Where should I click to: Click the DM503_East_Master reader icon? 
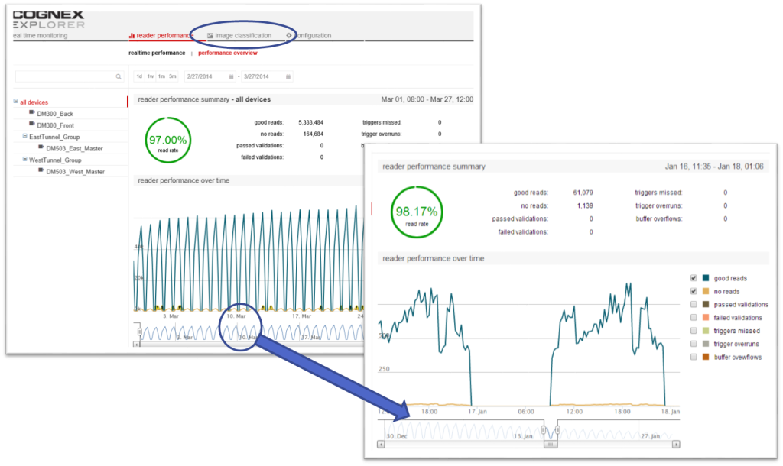[x=41, y=148]
